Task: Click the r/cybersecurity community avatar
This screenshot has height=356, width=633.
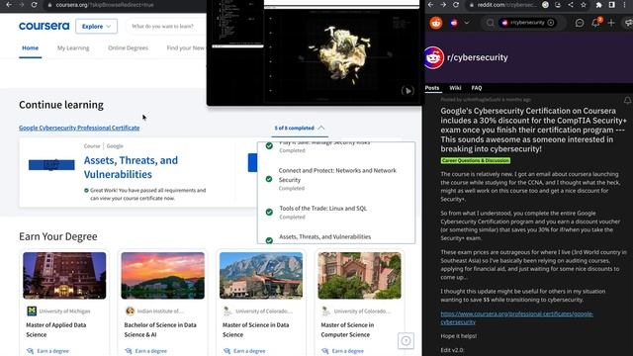Action: tap(433, 57)
